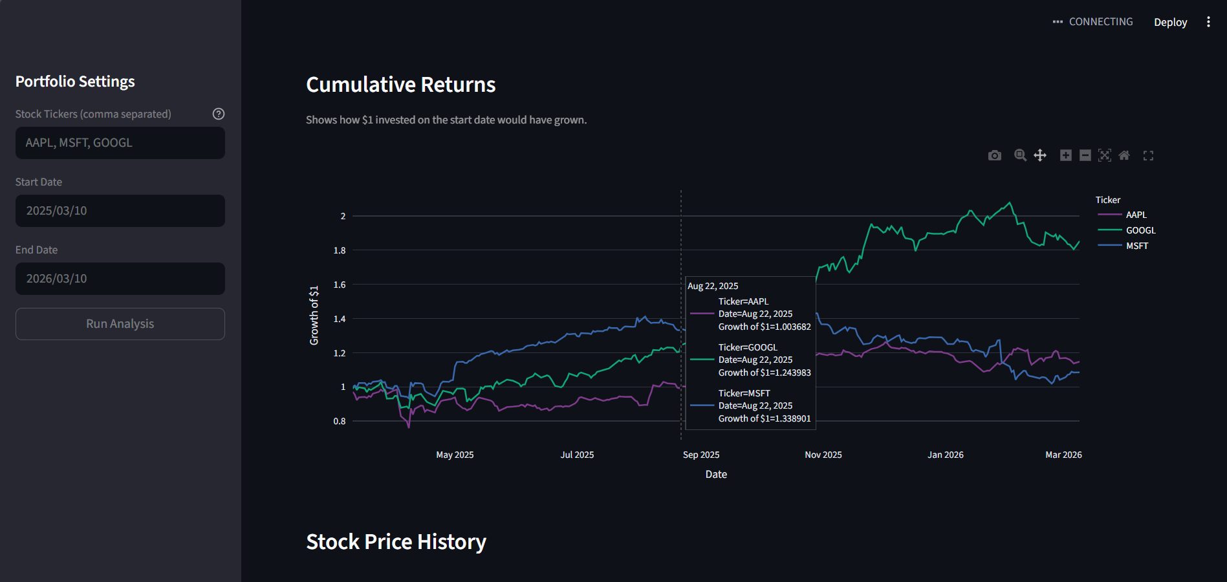Click the Deploy button

point(1170,22)
